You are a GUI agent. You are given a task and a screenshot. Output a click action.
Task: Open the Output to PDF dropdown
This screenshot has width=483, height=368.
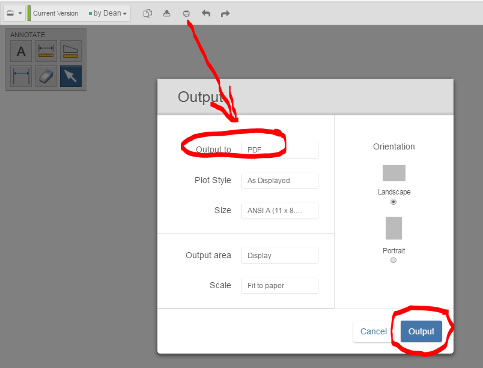tap(280, 150)
